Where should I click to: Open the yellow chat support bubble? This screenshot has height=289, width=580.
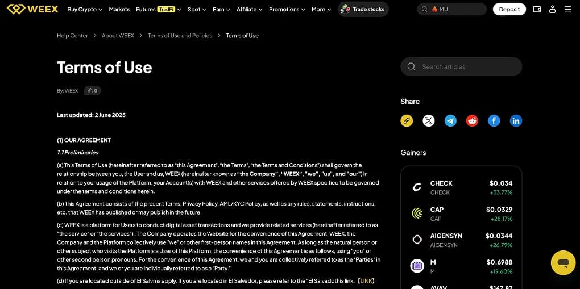[x=563, y=263]
